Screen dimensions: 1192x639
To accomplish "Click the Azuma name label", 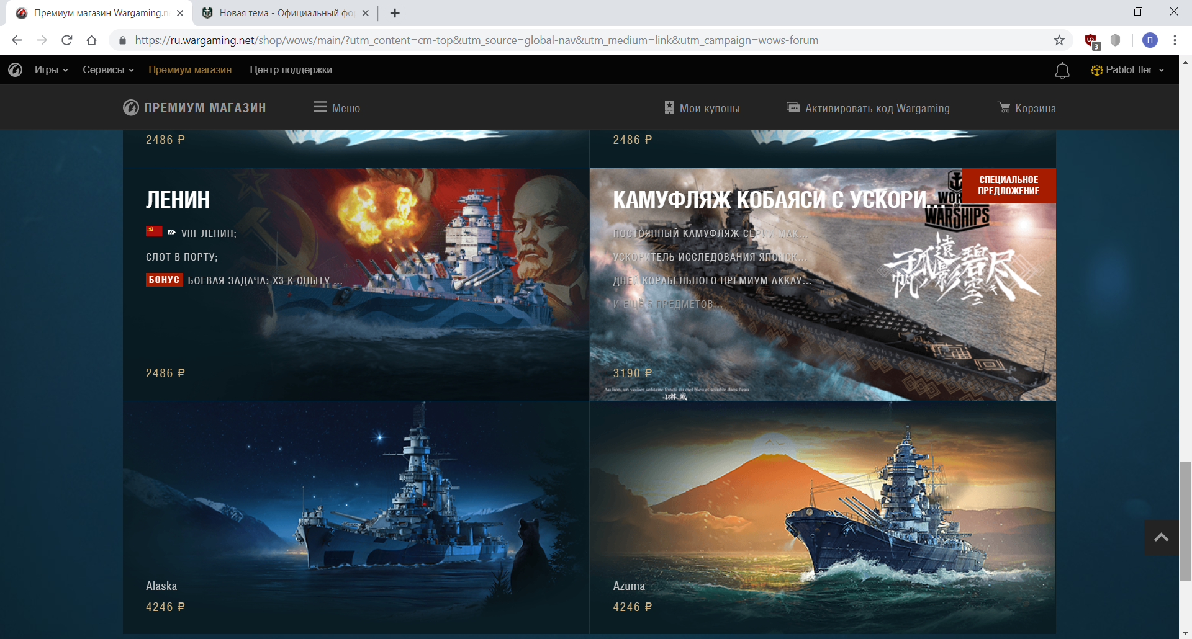I will pos(629,586).
